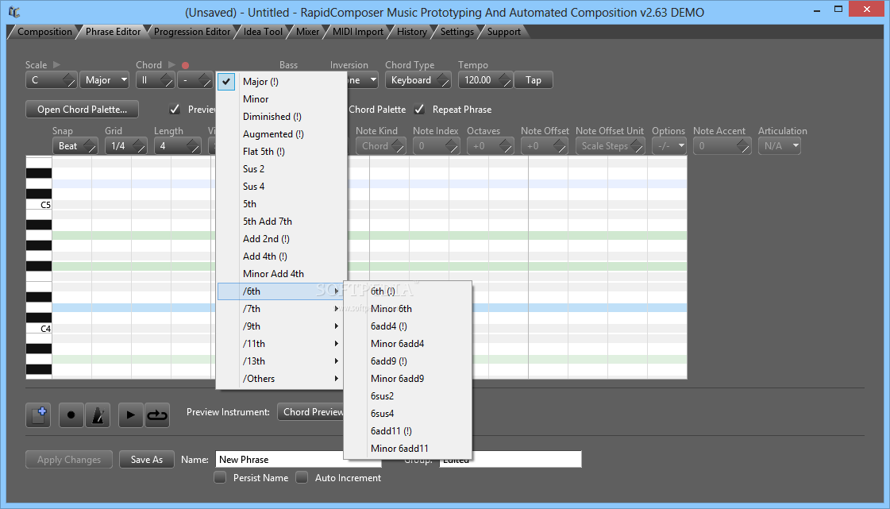Image resolution: width=890 pixels, height=509 pixels.
Task: Click the application icon in the title bar
Action: (14, 12)
